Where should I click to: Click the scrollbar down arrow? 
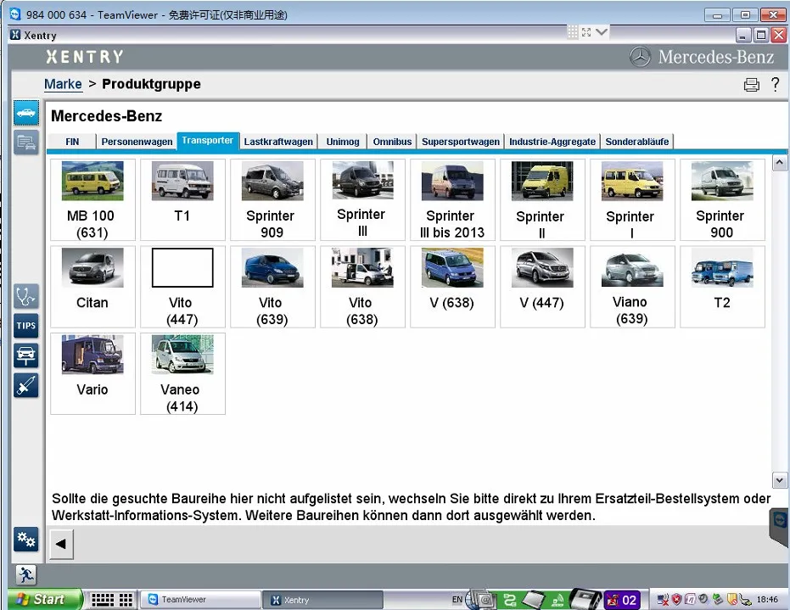pos(780,480)
